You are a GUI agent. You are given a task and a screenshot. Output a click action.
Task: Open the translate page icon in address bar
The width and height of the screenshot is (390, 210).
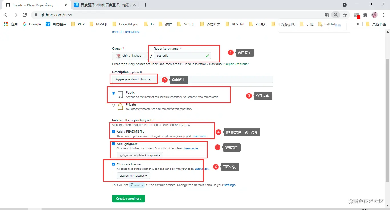click(x=327, y=15)
